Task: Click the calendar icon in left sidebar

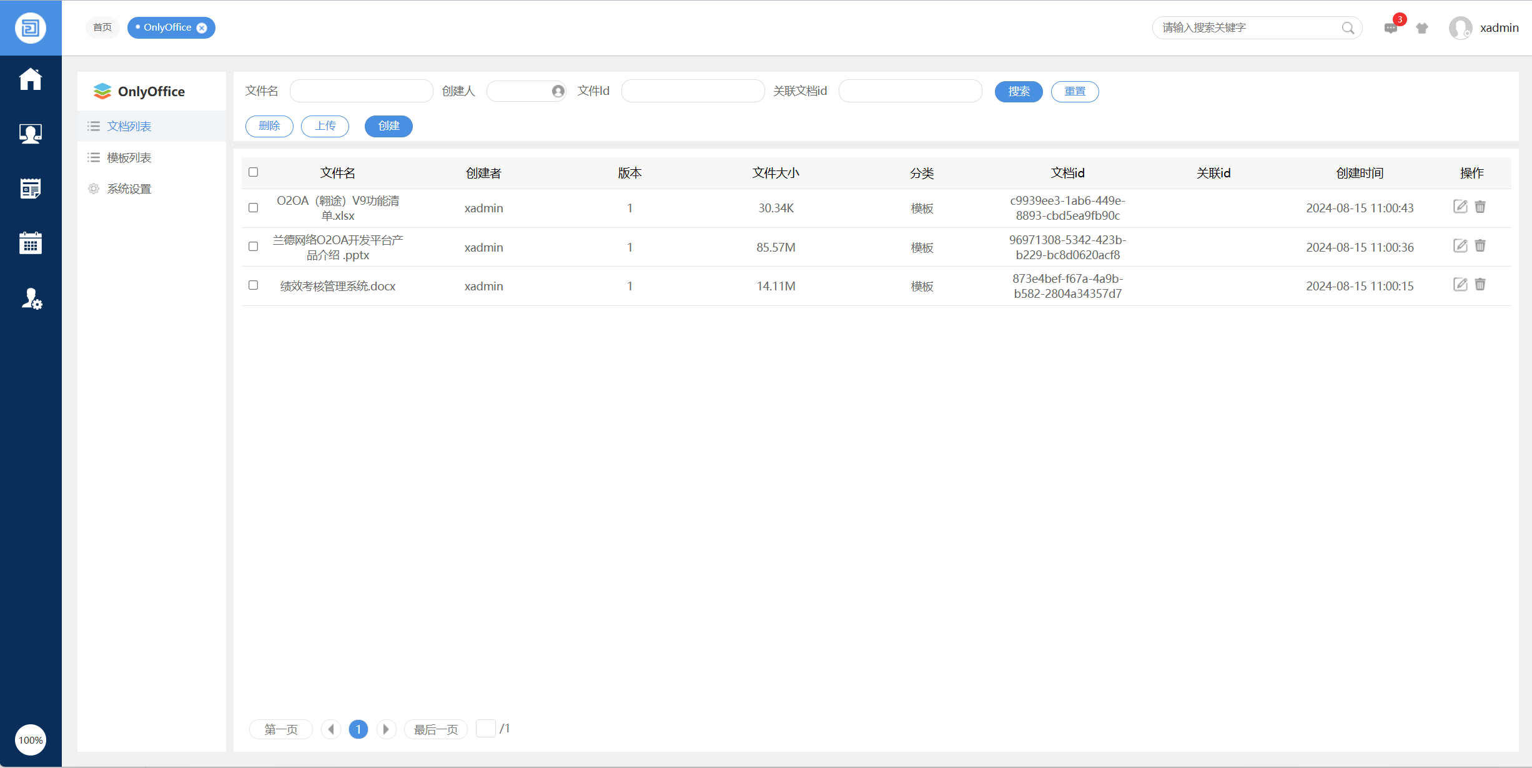Action: click(30, 243)
